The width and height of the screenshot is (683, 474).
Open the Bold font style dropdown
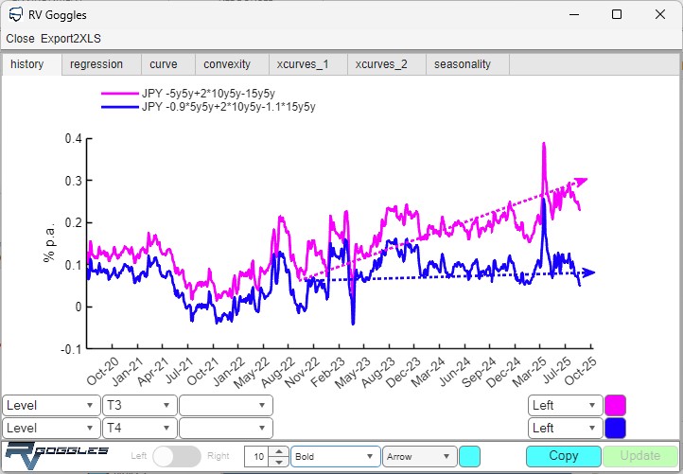pyautogui.click(x=335, y=456)
